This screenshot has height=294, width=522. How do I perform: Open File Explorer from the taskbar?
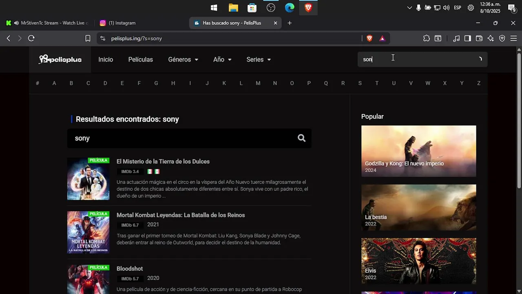point(233,7)
